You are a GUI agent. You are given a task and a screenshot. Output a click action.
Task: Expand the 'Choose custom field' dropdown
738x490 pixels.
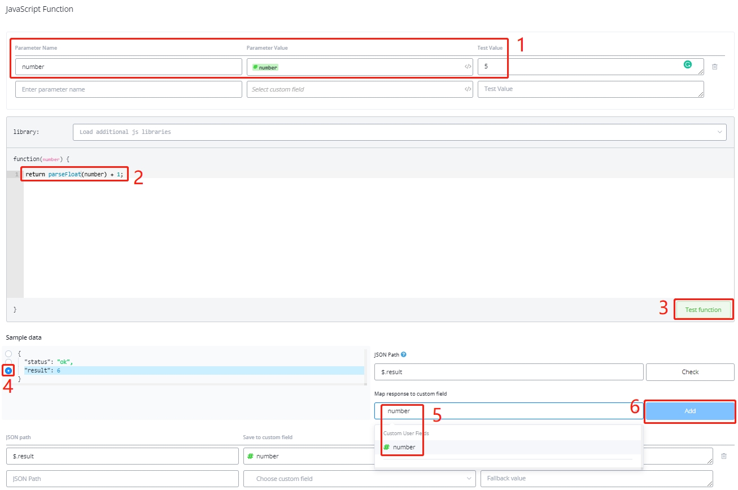pyautogui.click(x=359, y=479)
